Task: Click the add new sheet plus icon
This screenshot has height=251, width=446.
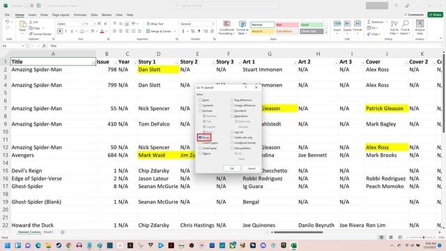Action: pyautogui.click(x=63, y=232)
